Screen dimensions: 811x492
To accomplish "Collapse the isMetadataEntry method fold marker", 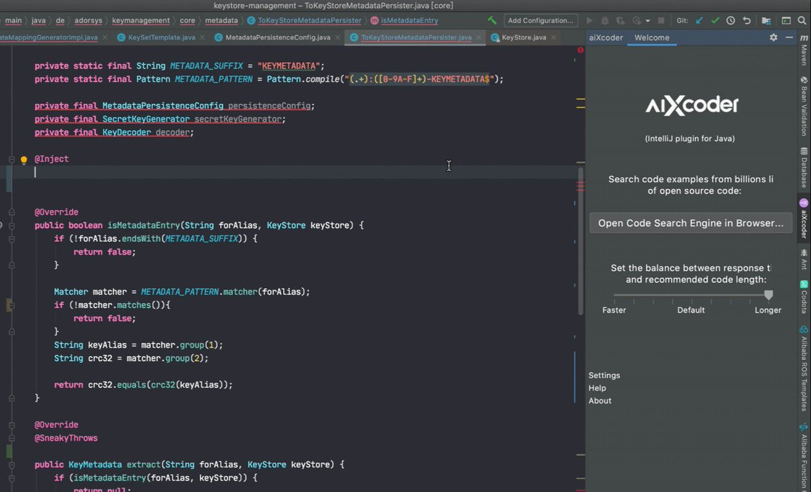I will 11,225.
